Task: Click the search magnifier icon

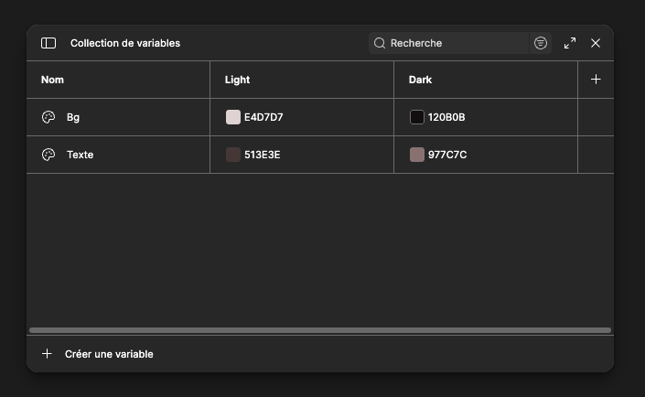Action: click(380, 43)
